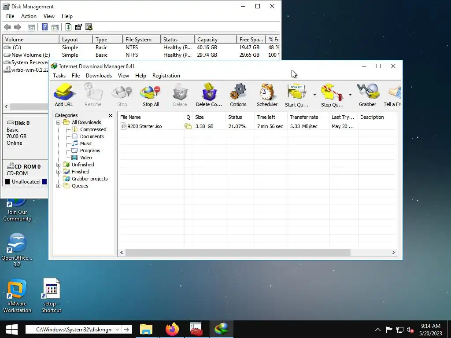Click the Stop All toolbar icon

click(x=151, y=95)
